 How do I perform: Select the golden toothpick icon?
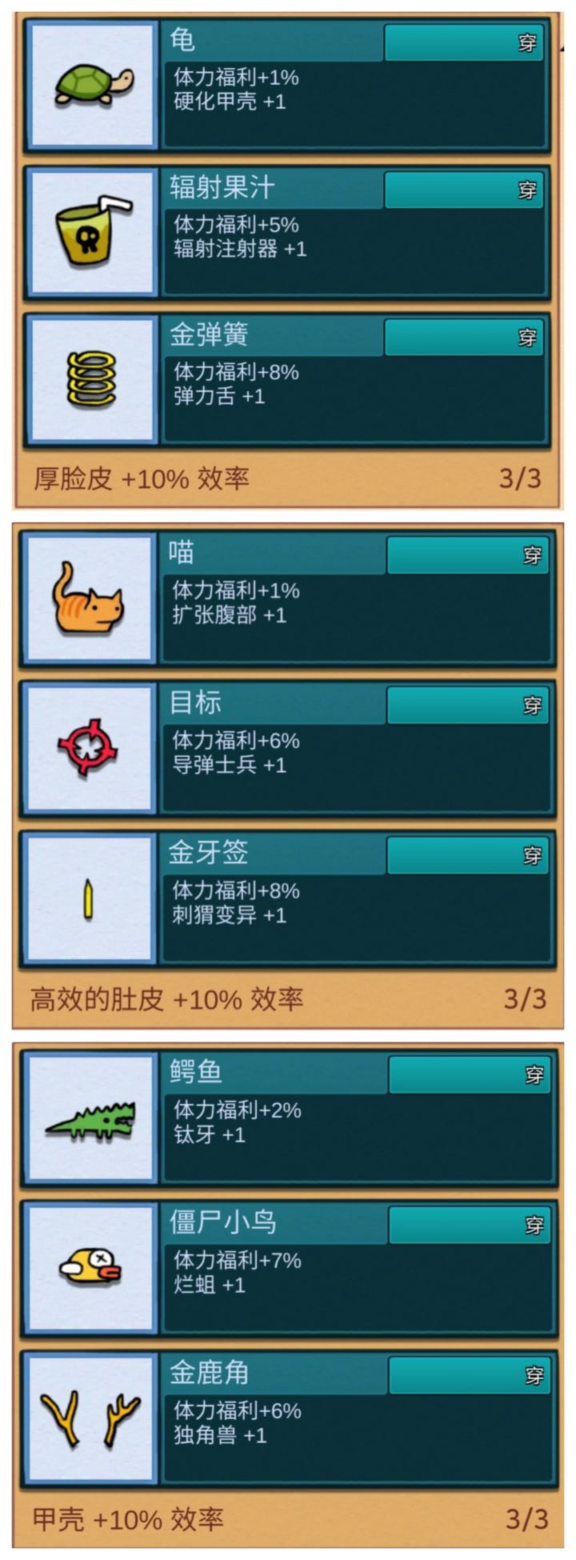[x=90, y=898]
